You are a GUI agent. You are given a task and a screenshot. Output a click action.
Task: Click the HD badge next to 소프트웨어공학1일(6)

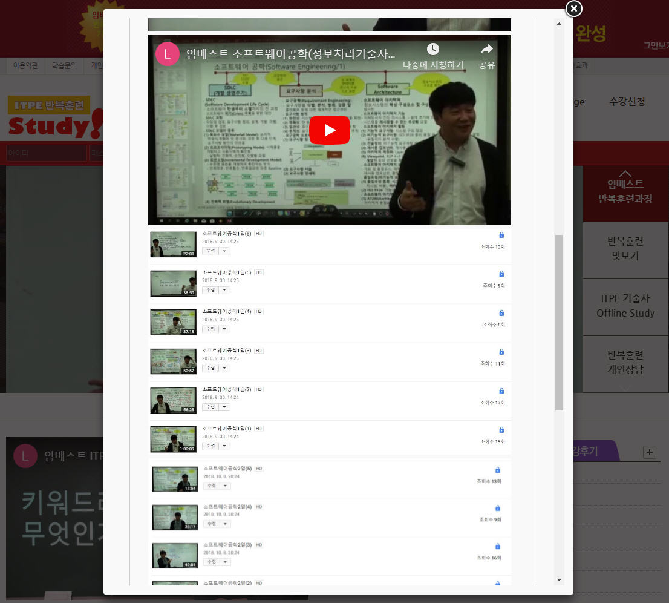coord(259,234)
